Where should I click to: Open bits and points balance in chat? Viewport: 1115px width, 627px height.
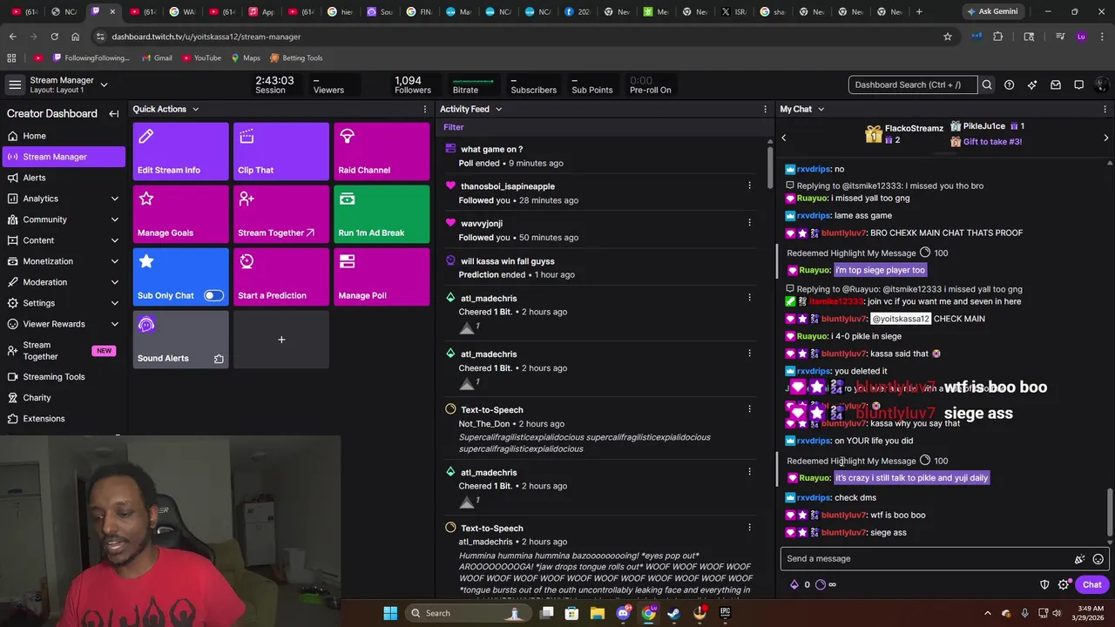pos(813,585)
